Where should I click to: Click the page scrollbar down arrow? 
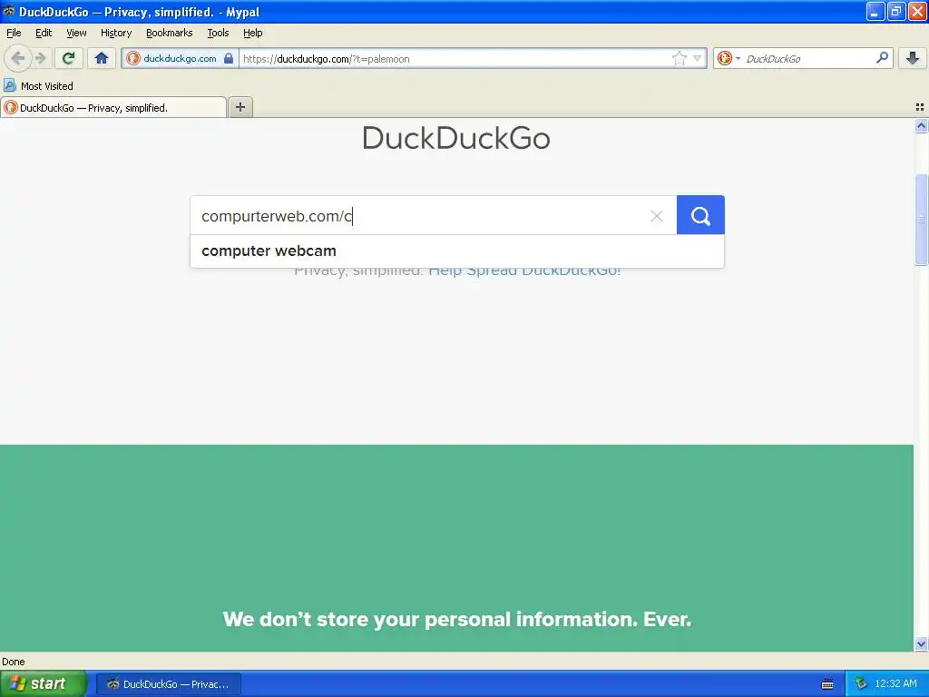tap(921, 643)
